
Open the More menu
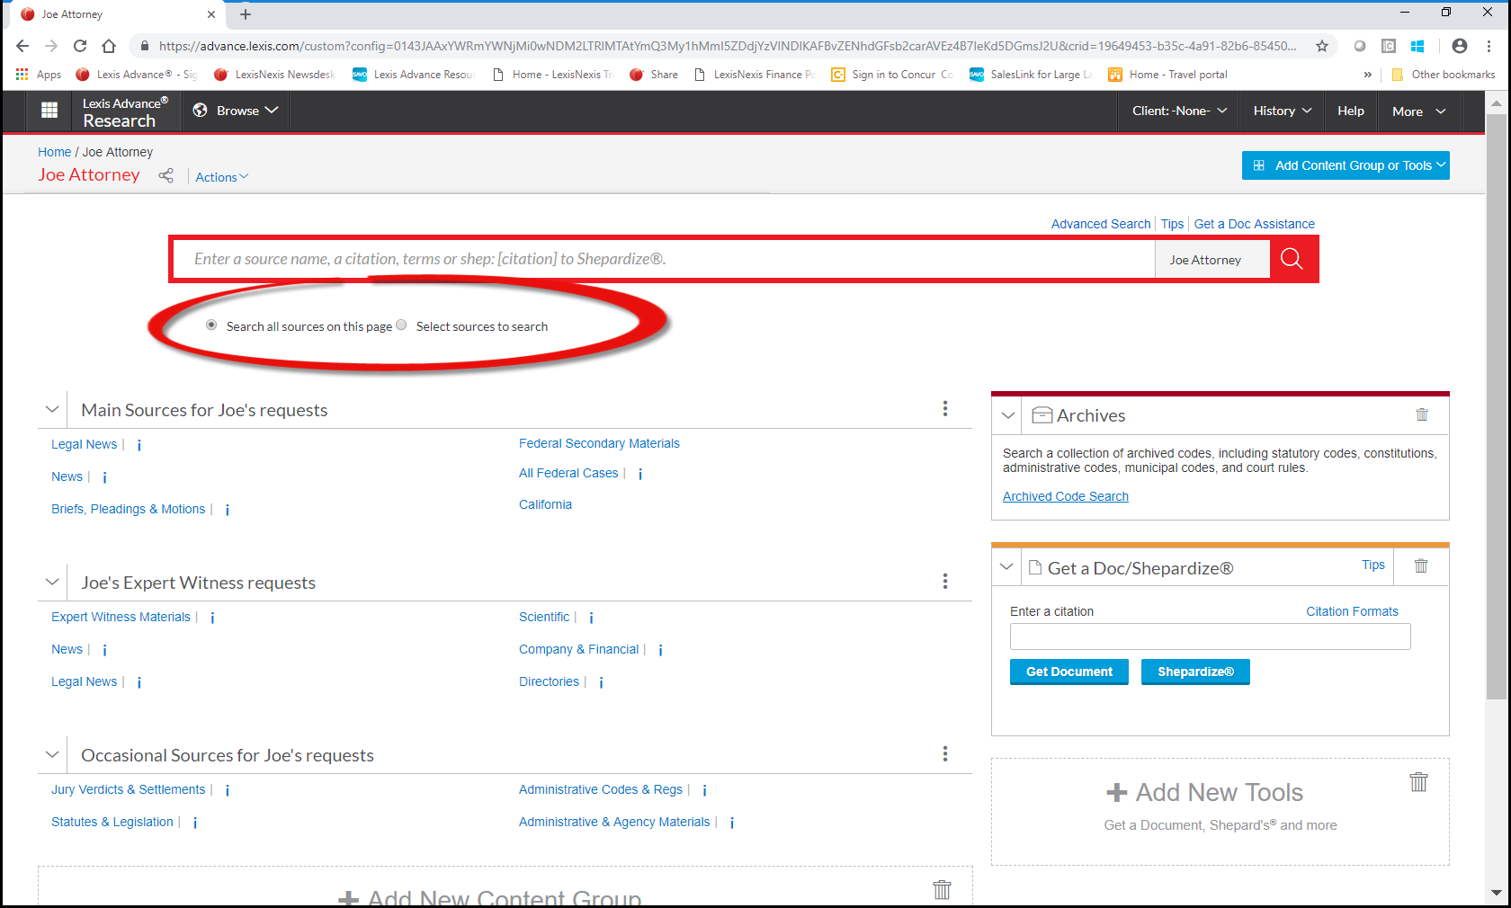(x=1419, y=111)
